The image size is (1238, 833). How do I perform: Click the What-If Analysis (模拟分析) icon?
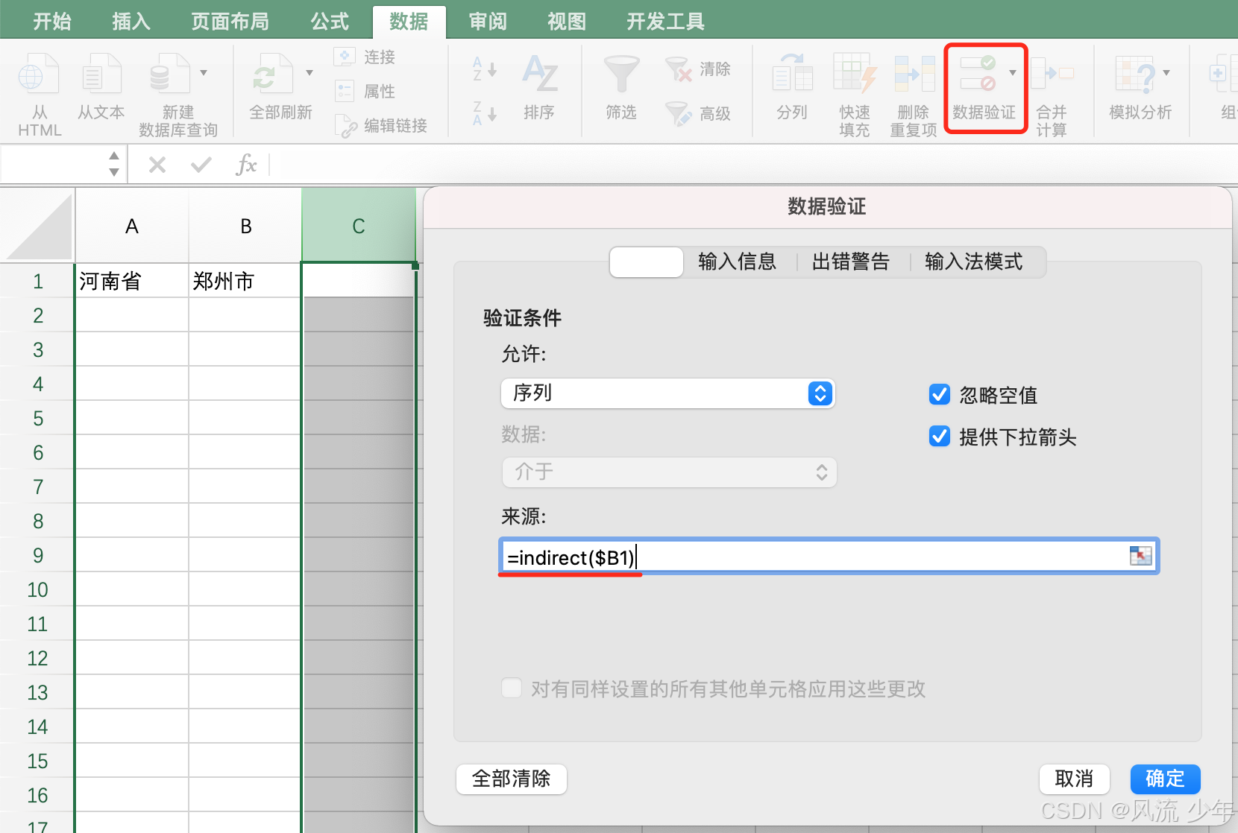pos(1135,75)
